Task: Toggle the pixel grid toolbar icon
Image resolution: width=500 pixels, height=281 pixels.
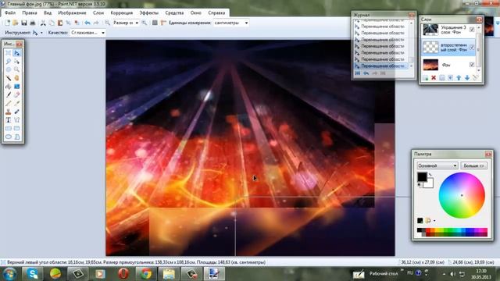Action: (x=155, y=23)
